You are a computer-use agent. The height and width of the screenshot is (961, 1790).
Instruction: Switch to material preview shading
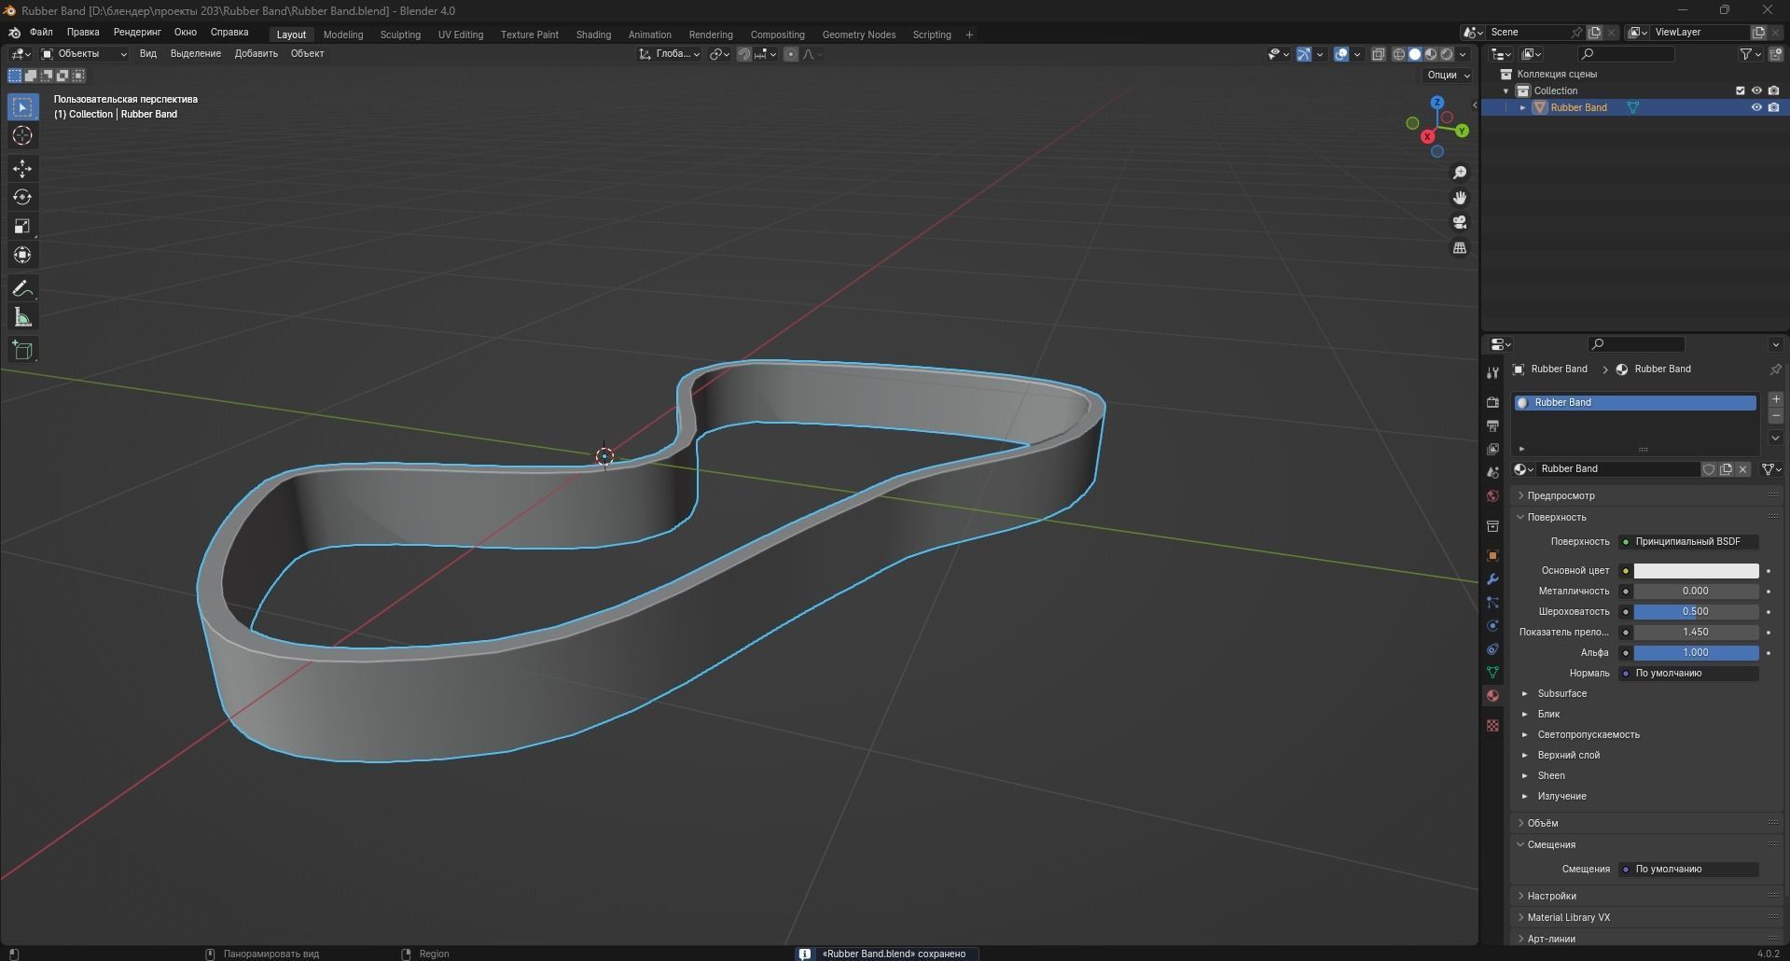(1431, 54)
